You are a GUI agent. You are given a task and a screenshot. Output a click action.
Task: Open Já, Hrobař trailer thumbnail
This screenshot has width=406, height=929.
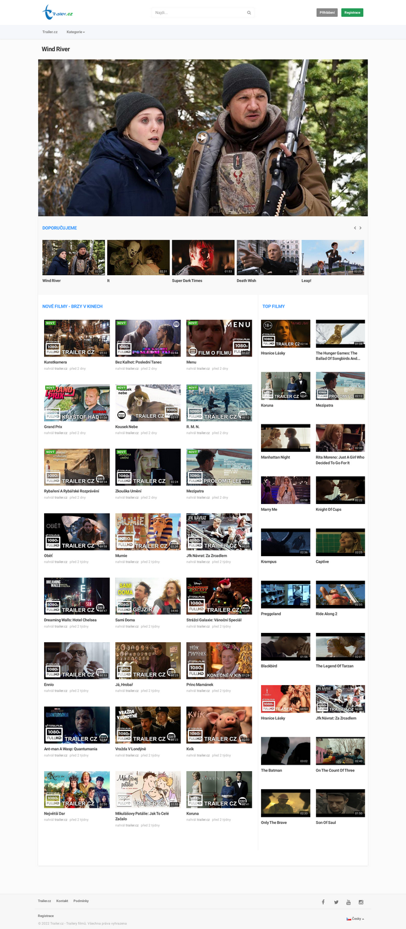pos(148,660)
